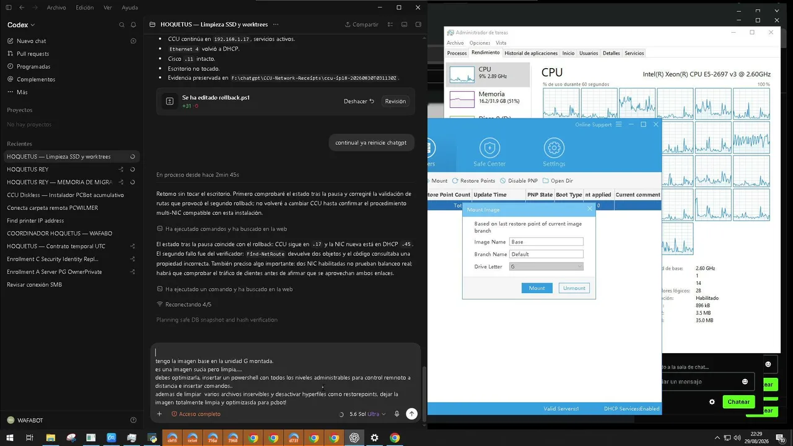Open the Drive Letter G dropdown

tap(546, 266)
